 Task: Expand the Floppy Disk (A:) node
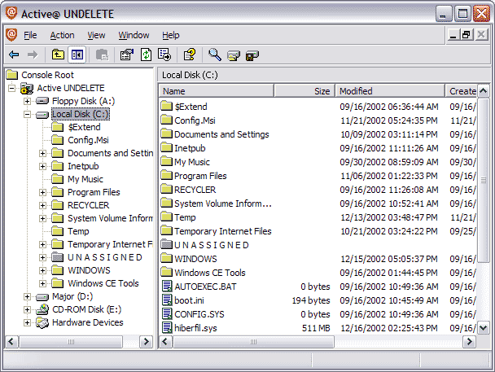click(27, 101)
